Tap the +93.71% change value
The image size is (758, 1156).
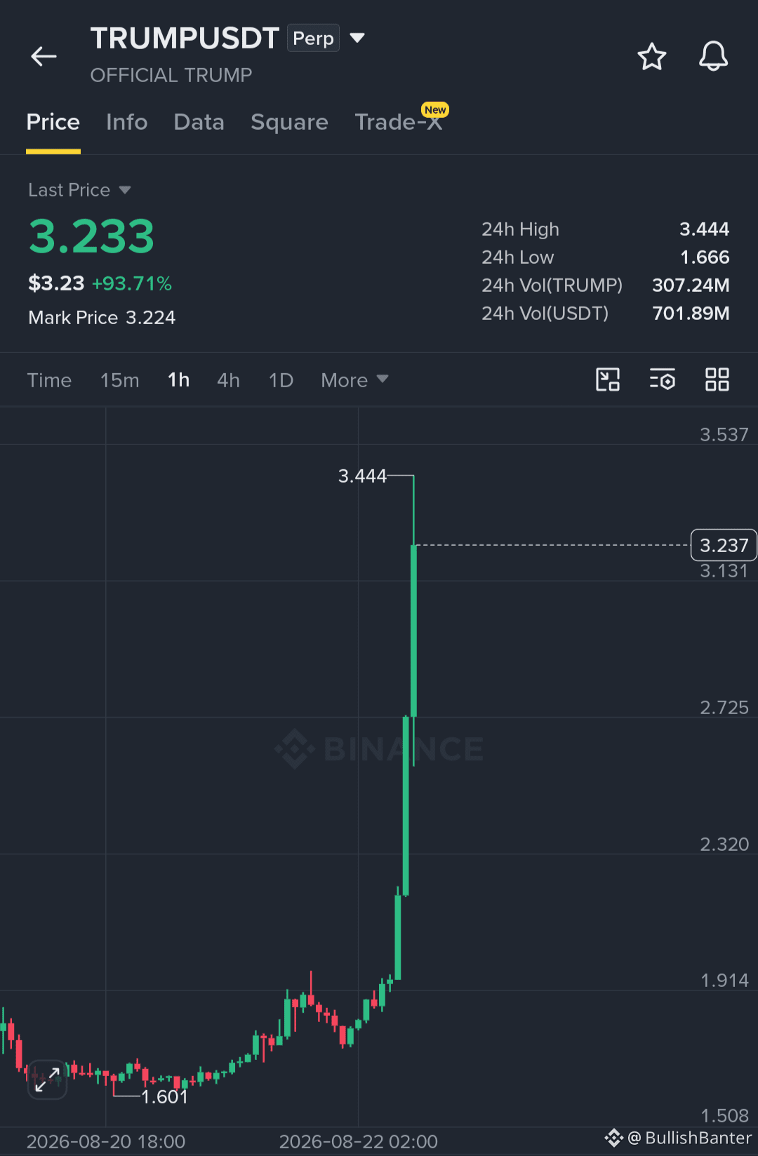(x=132, y=283)
